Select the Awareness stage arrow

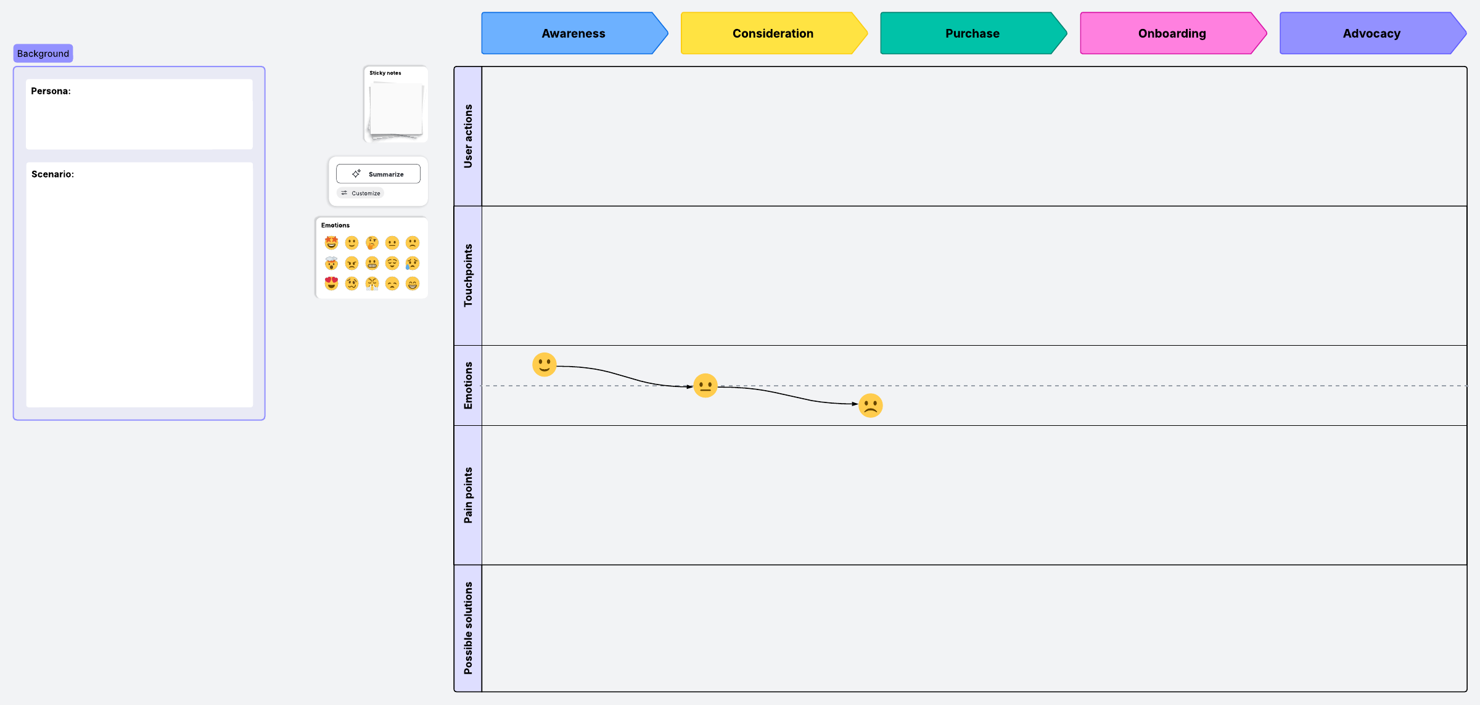pos(573,34)
